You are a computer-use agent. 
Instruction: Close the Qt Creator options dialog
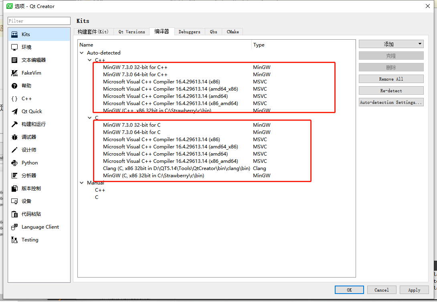[428, 6]
